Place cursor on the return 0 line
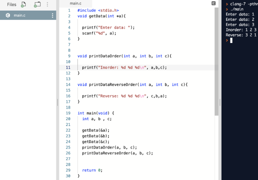Image resolution: width=258 pixels, height=180 pixels. pyautogui.click(x=92, y=170)
